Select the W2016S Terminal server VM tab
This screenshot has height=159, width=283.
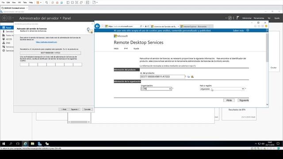[15, 8]
